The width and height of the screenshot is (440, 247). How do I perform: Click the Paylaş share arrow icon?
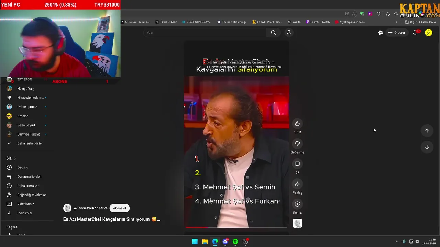click(297, 184)
